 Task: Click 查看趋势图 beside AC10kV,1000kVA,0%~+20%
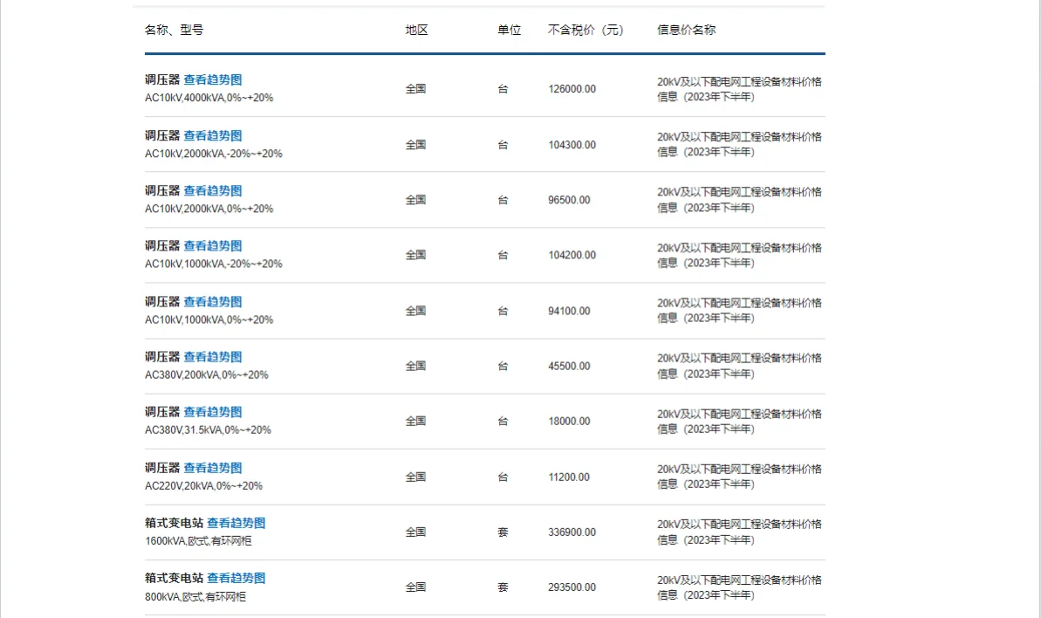213,300
